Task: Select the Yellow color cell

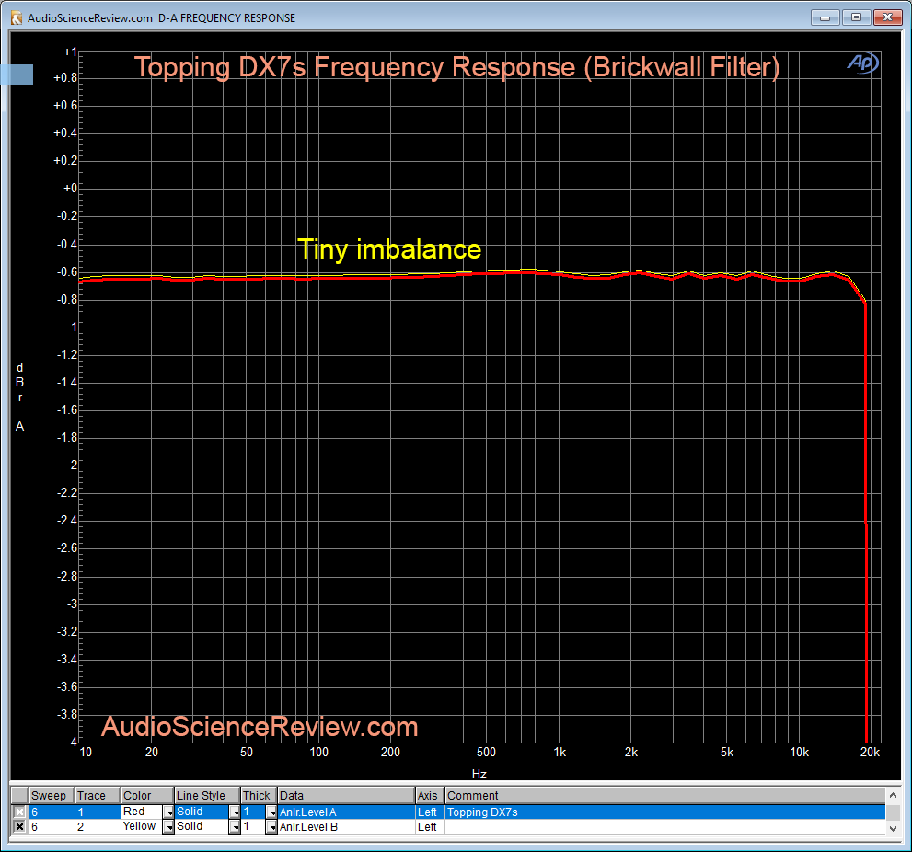Action: [142, 826]
